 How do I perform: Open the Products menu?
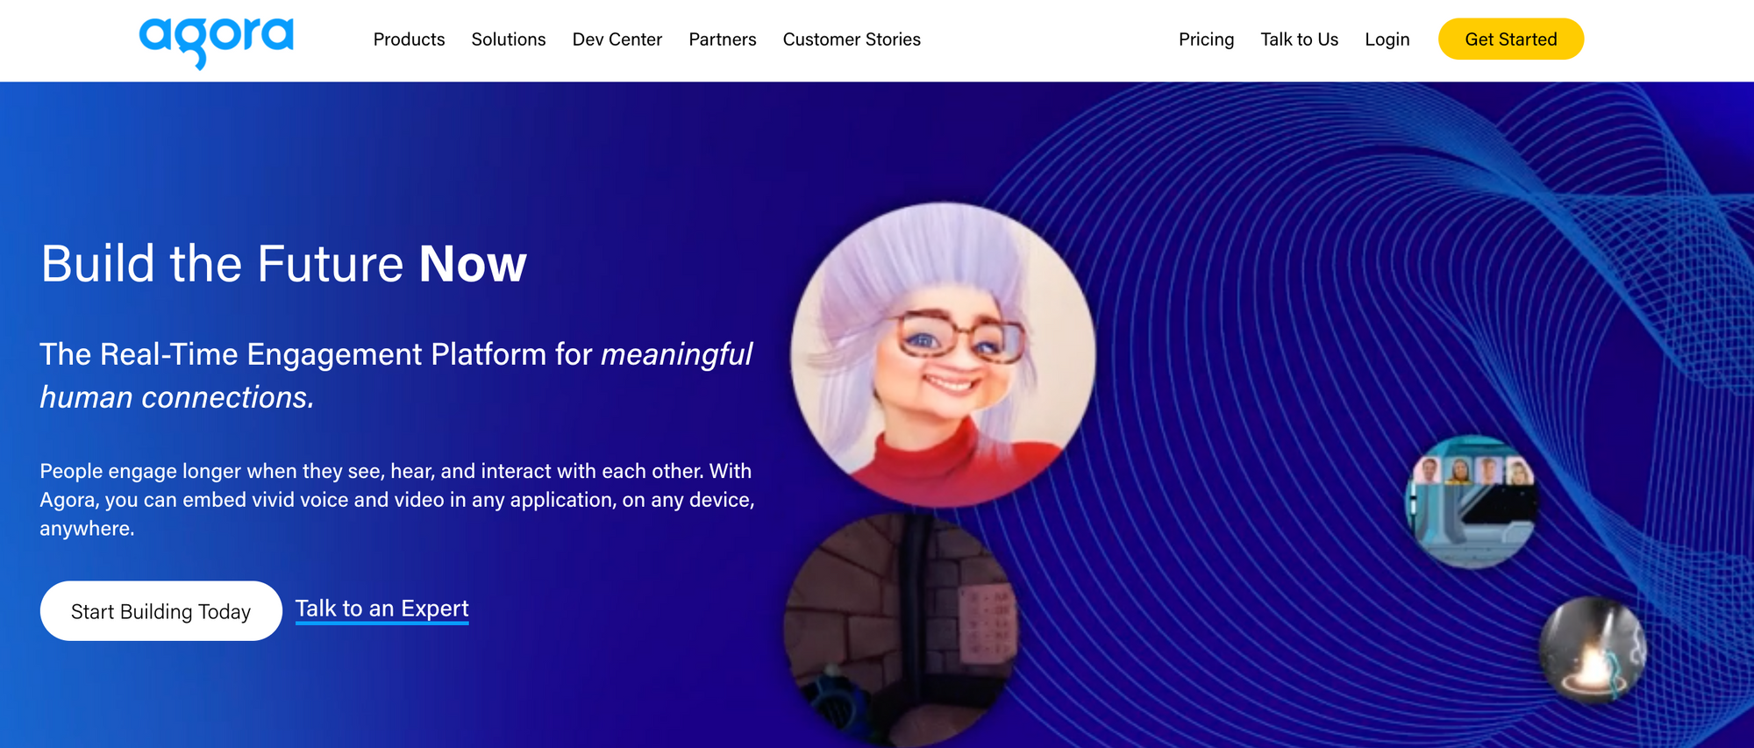pos(409,39)
